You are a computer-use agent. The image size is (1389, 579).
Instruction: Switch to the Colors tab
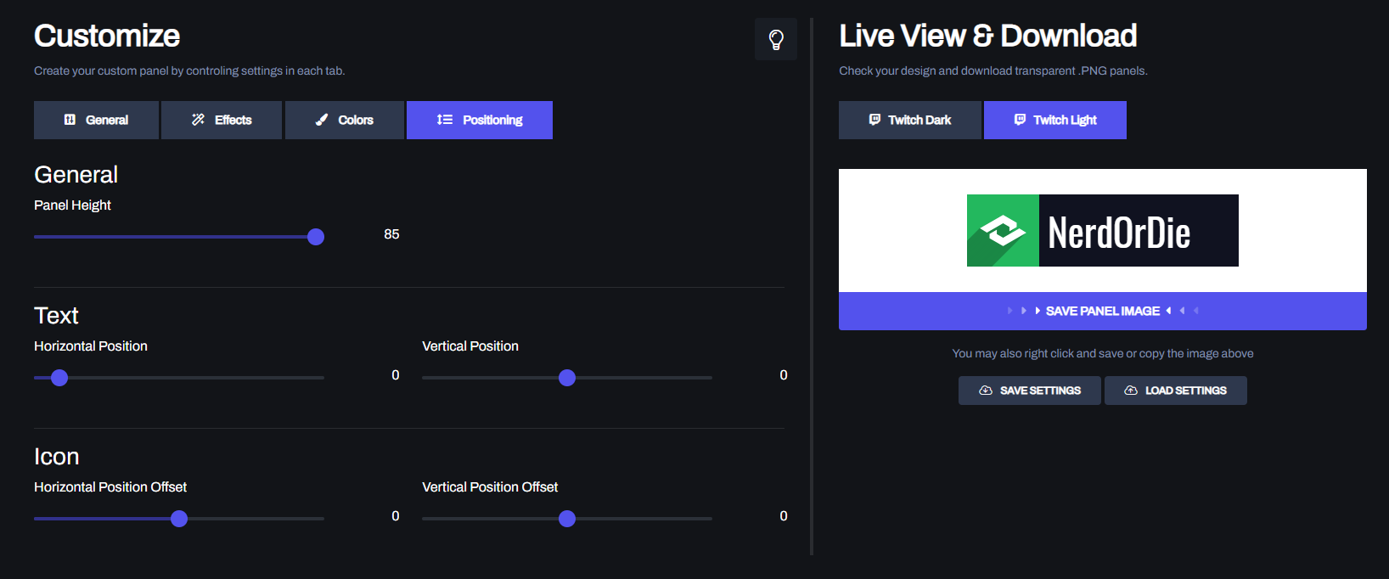pyautogui.click(x=345, y=120)
